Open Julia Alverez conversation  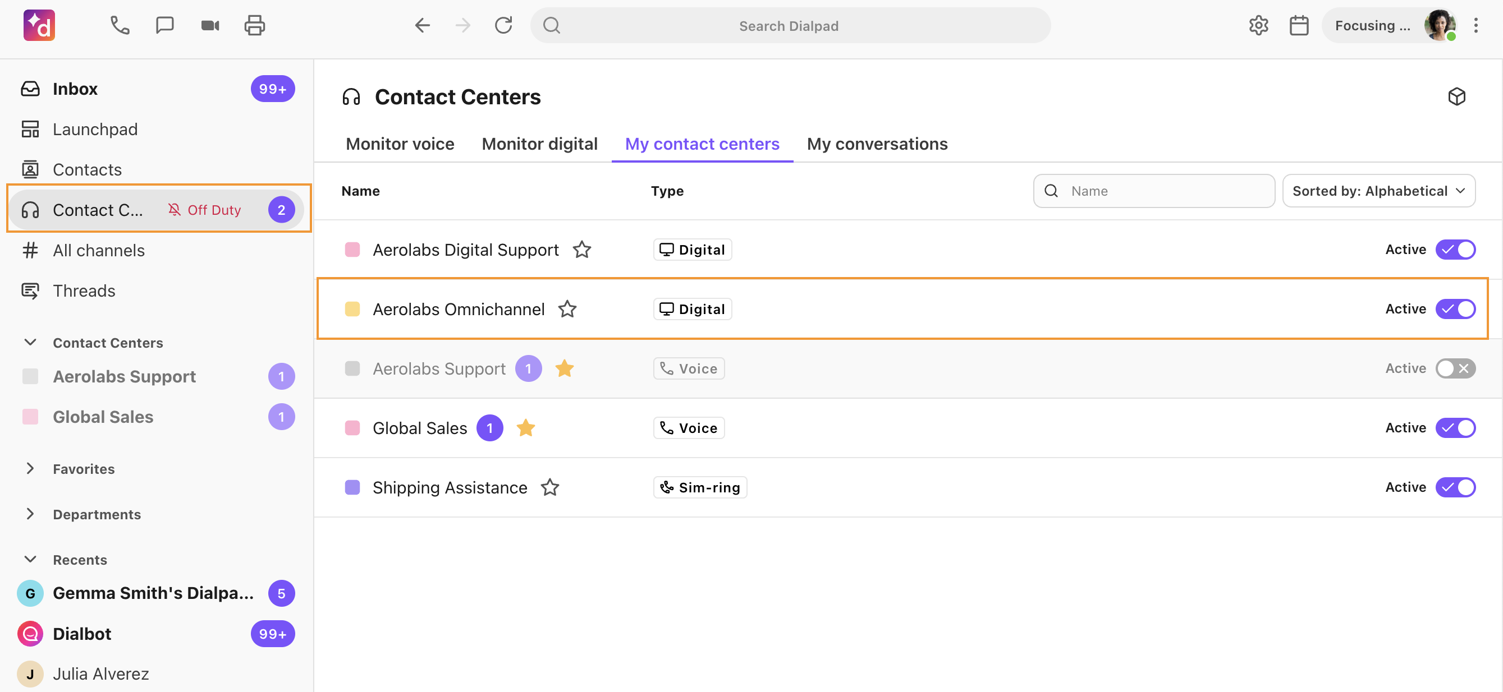click(157, 674)
